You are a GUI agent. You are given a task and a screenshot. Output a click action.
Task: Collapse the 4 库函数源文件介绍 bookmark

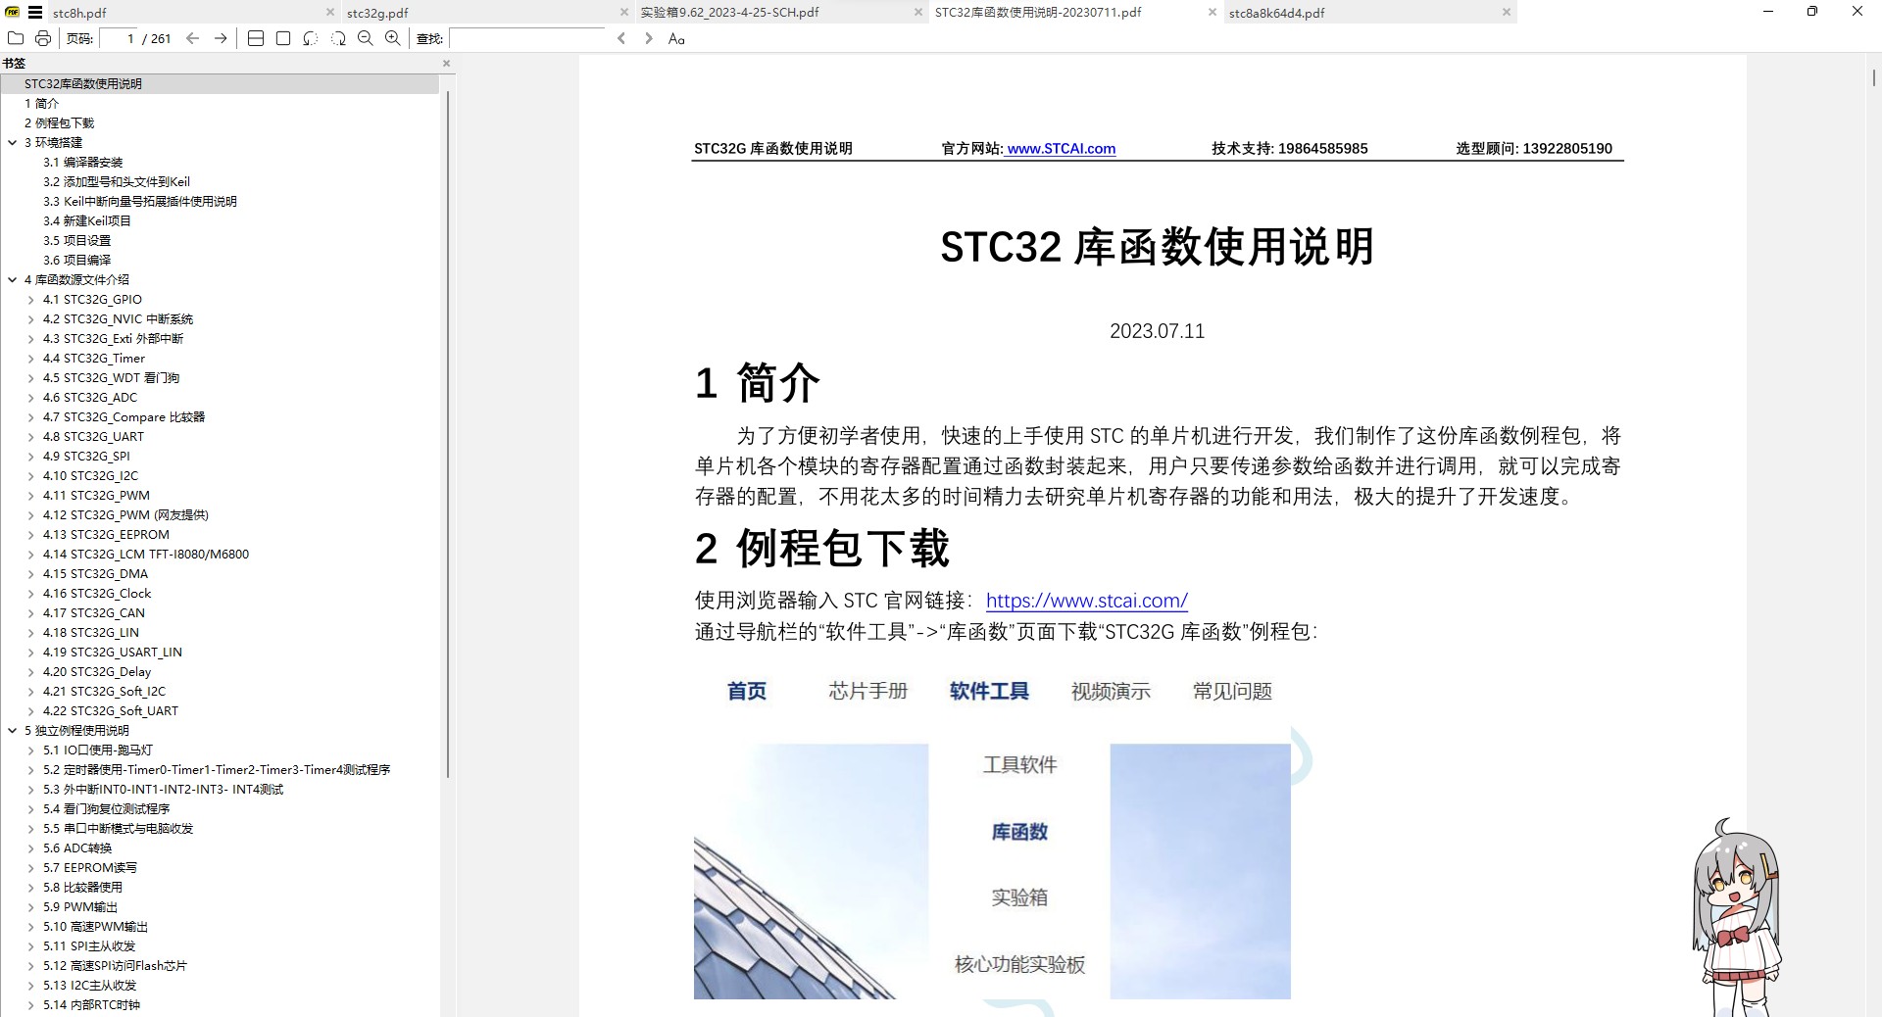click(x=13, y=279)
